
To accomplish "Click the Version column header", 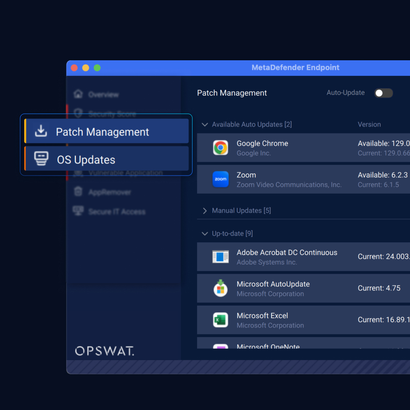I will pyautogui.click(x=369, y=125).
